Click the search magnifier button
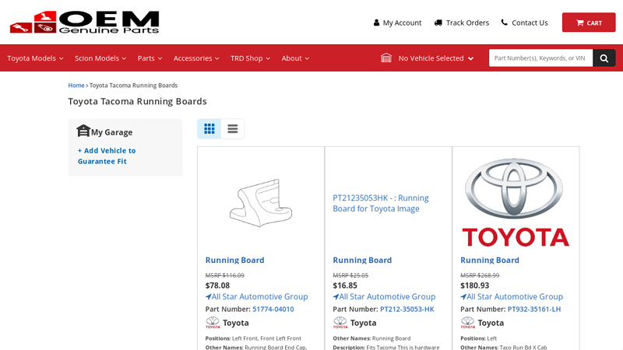Image resolution: width=623 pixels, height=350 pixels. point(604,58)
